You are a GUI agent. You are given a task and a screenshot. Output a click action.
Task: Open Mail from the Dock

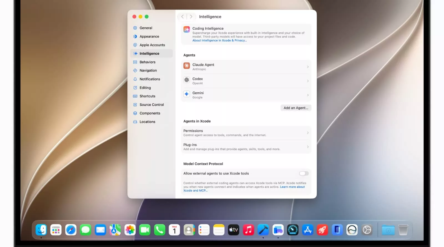pos(100,230)
